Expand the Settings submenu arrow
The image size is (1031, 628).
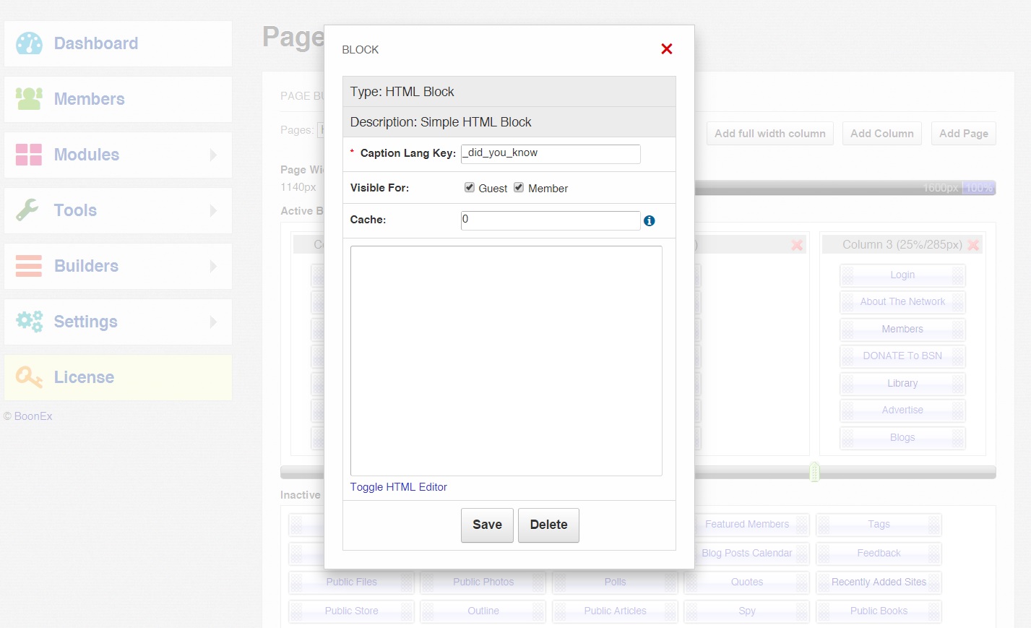click(213, 322)
